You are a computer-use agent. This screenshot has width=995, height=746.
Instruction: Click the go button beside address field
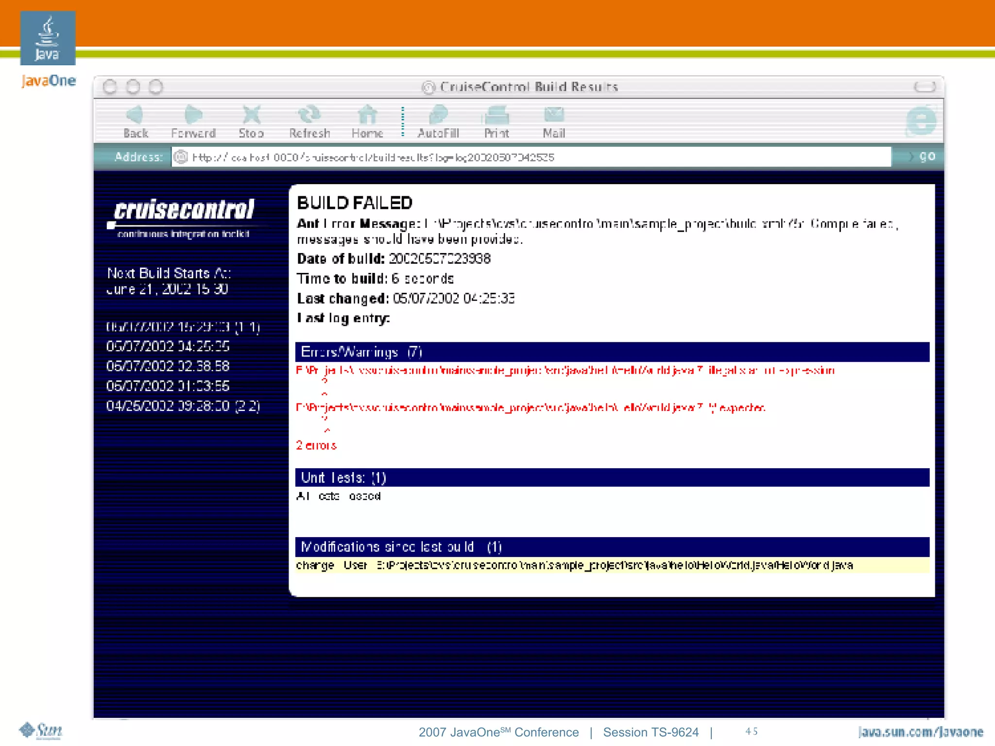[x=927, y=156]
